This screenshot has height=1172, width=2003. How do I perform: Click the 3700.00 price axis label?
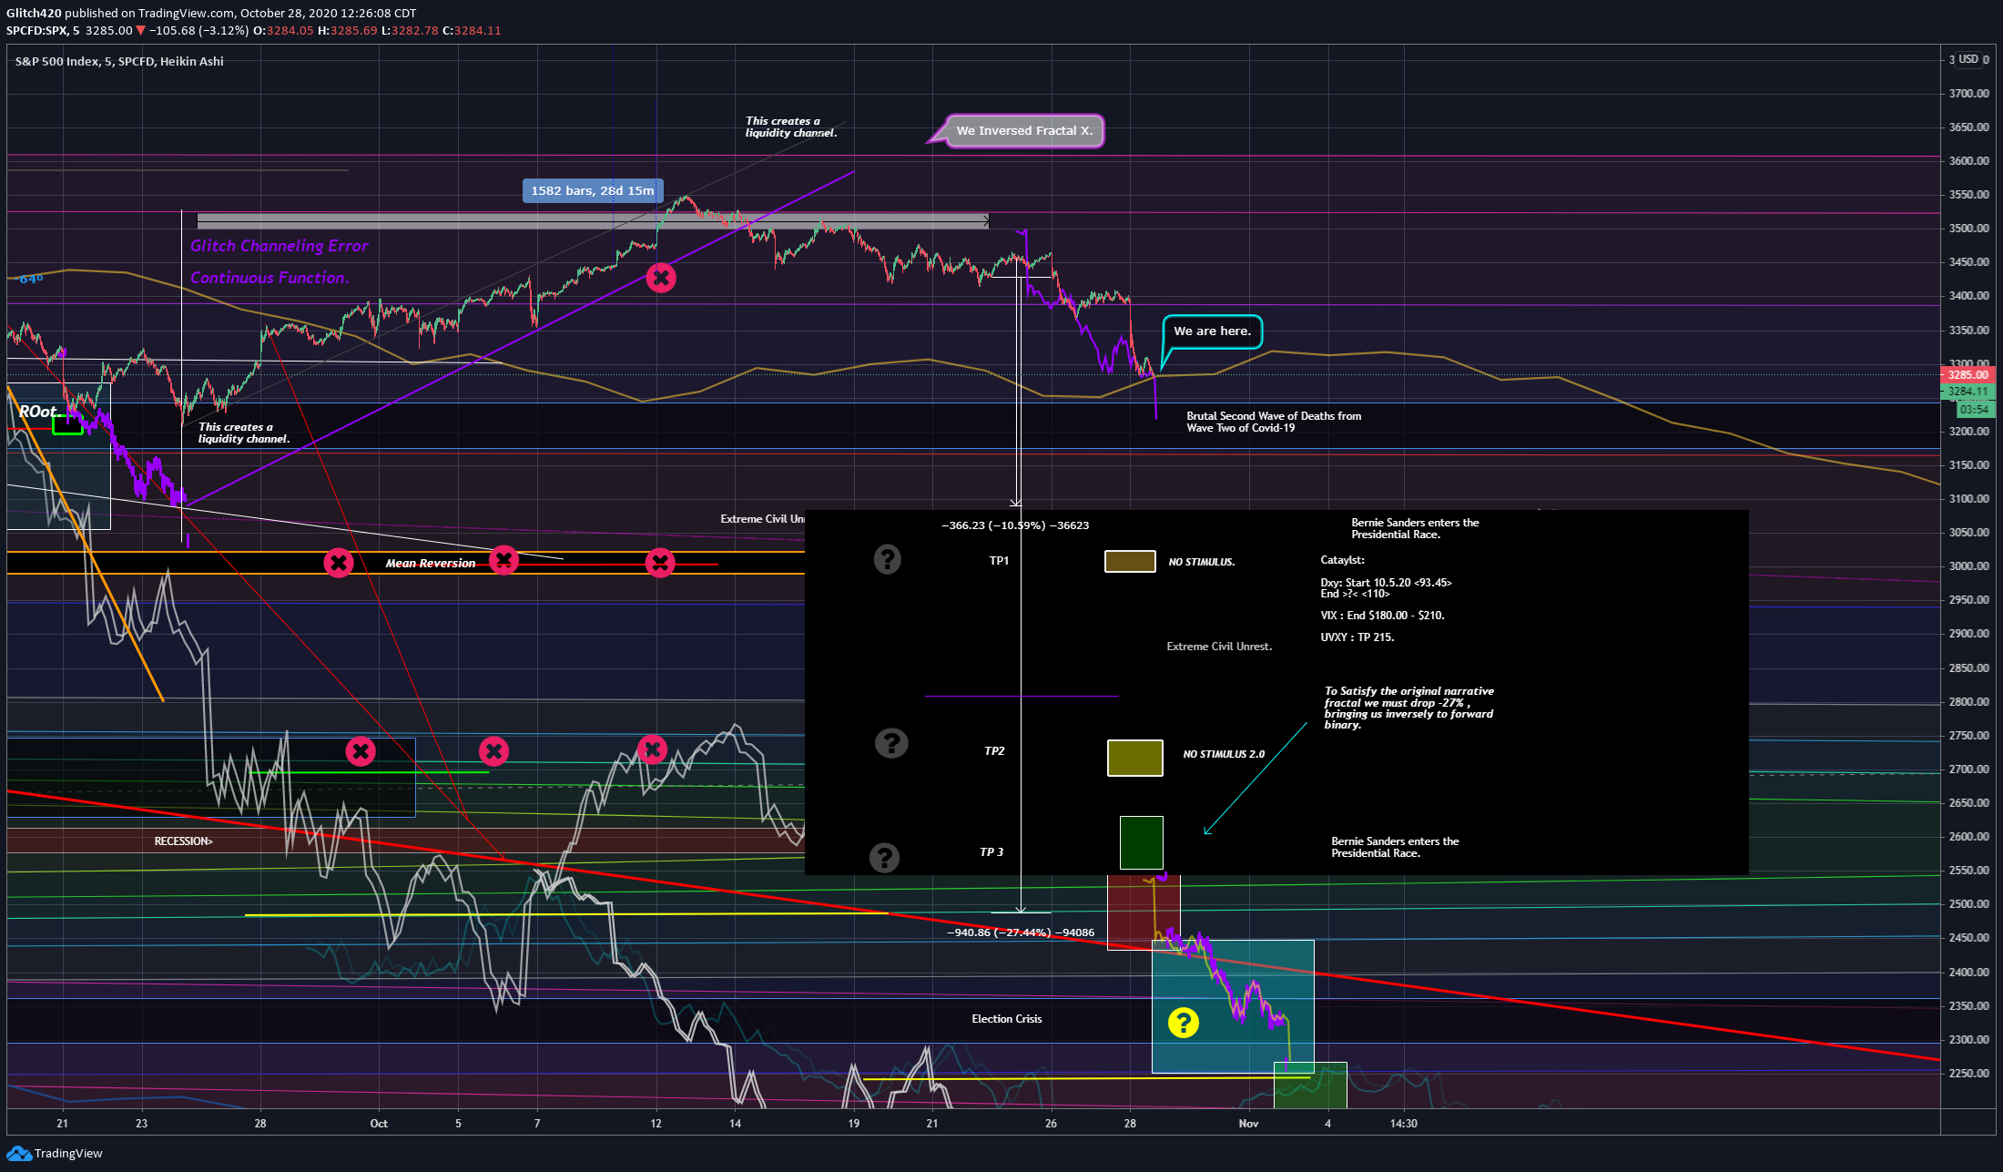[1968, 94]
